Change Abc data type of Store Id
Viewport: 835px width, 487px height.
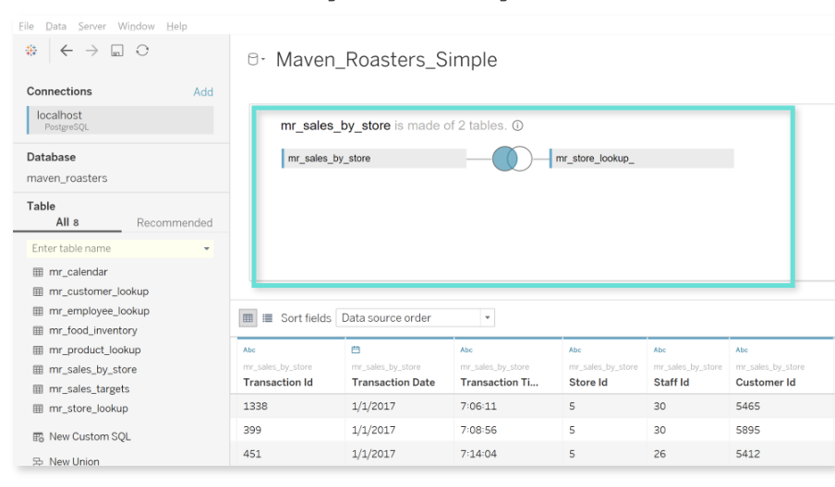pyautogui.click(x=575, y=350)
